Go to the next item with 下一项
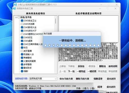Image resolution: width=129 pixels, height=93 pixels. (x=71, y=71)
